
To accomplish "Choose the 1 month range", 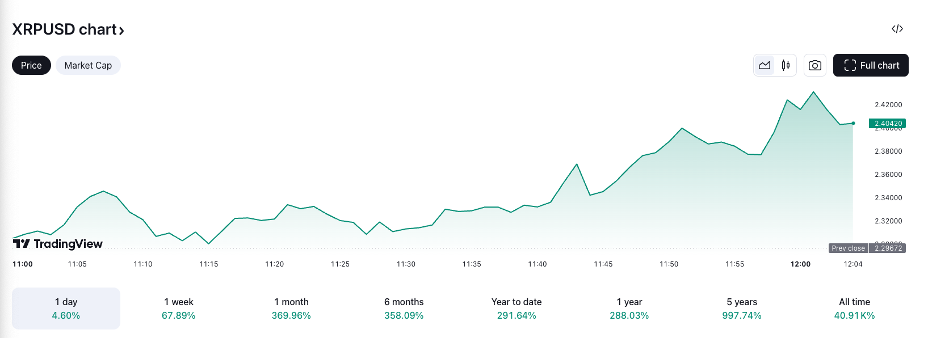I will 291,309.
